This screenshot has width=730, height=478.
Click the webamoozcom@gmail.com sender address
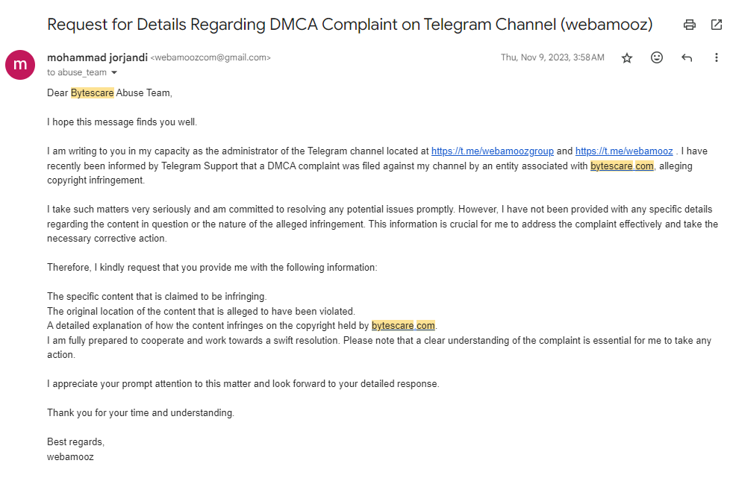pyautogui.click(x=210, y=58)
